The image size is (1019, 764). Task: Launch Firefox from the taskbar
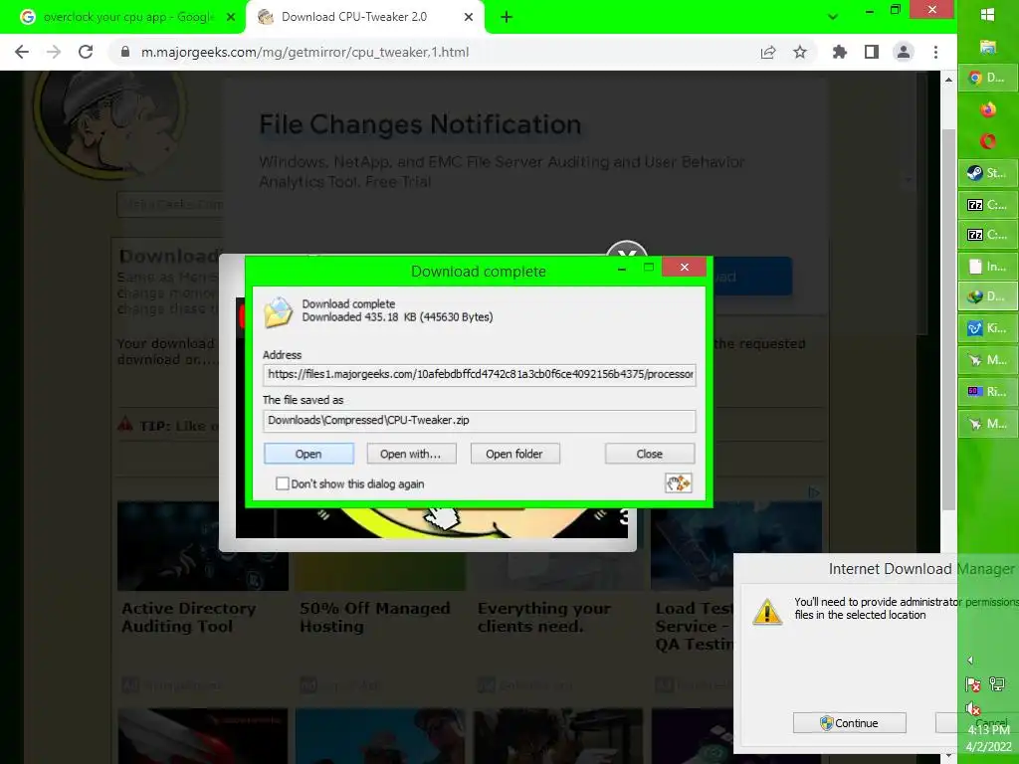988,109
